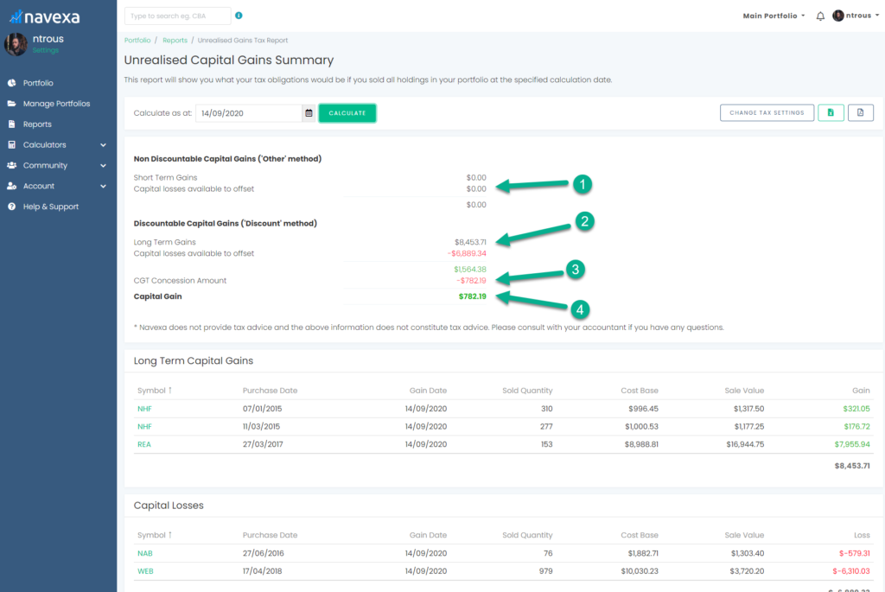Export report with green spreadsheet icon
Screen dimensions: 885x592
tap(831, 113)
